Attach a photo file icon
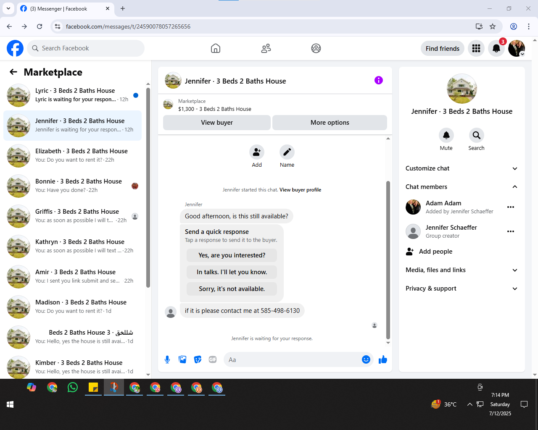This screenshot has height=430, width=538. point(182,359)
